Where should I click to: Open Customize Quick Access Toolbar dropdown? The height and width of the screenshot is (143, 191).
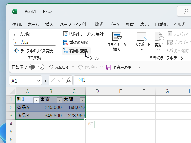click(139, 67)
